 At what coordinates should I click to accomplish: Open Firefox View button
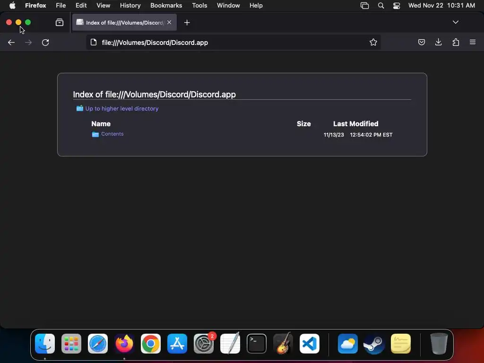click(59, 23)
